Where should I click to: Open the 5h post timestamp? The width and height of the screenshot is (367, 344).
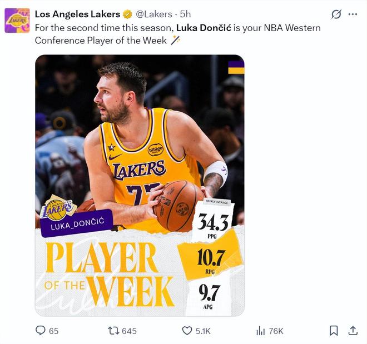coord(185,14)
